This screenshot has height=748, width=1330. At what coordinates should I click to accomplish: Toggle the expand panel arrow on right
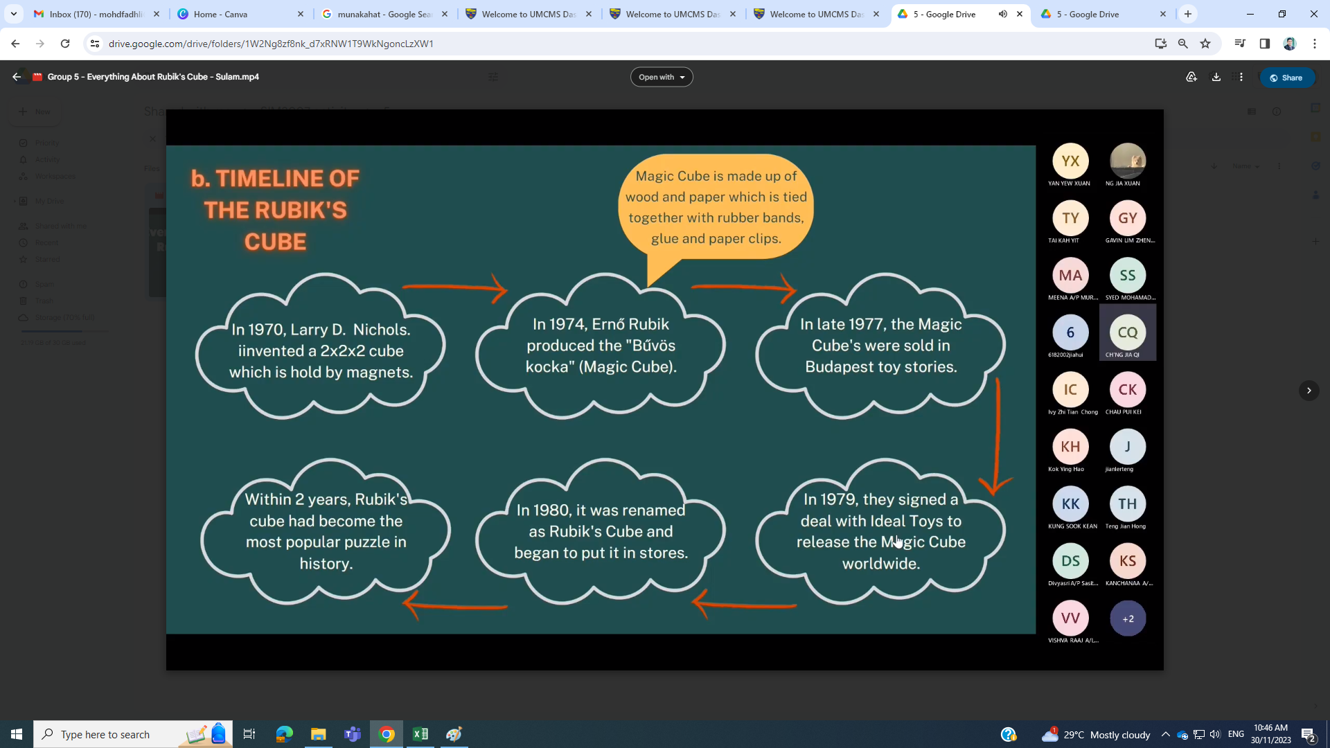point(1308,391)
